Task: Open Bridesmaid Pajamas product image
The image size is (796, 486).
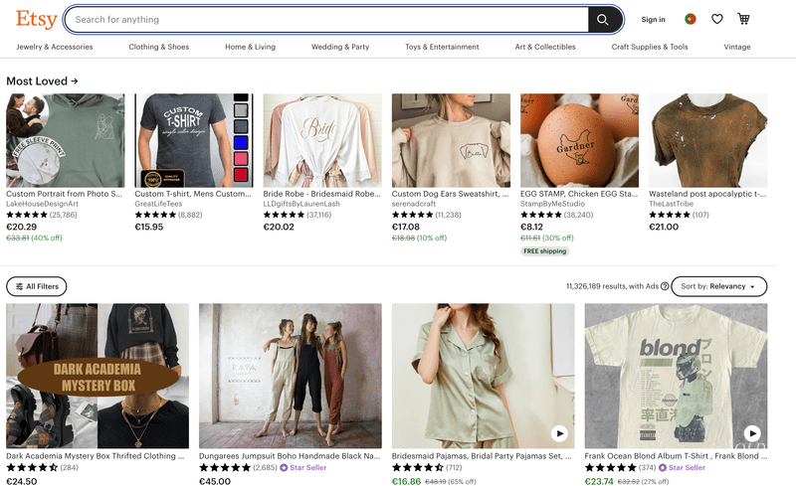Action: 484,376
